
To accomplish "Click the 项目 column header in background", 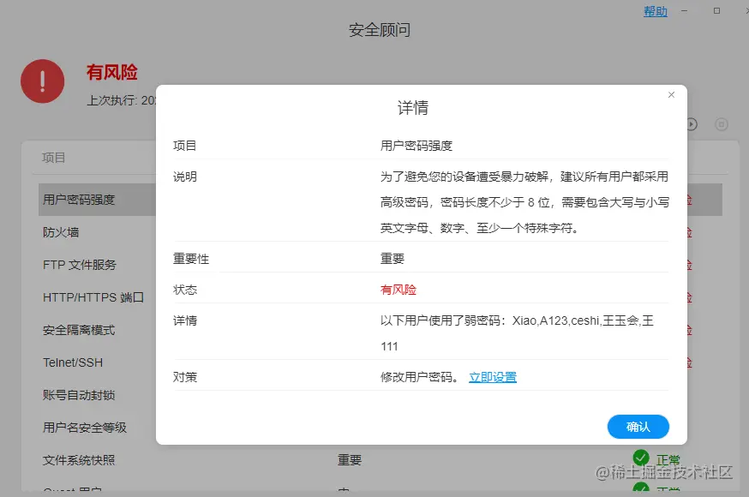I will pyautogui.click(x=53, y=158).
